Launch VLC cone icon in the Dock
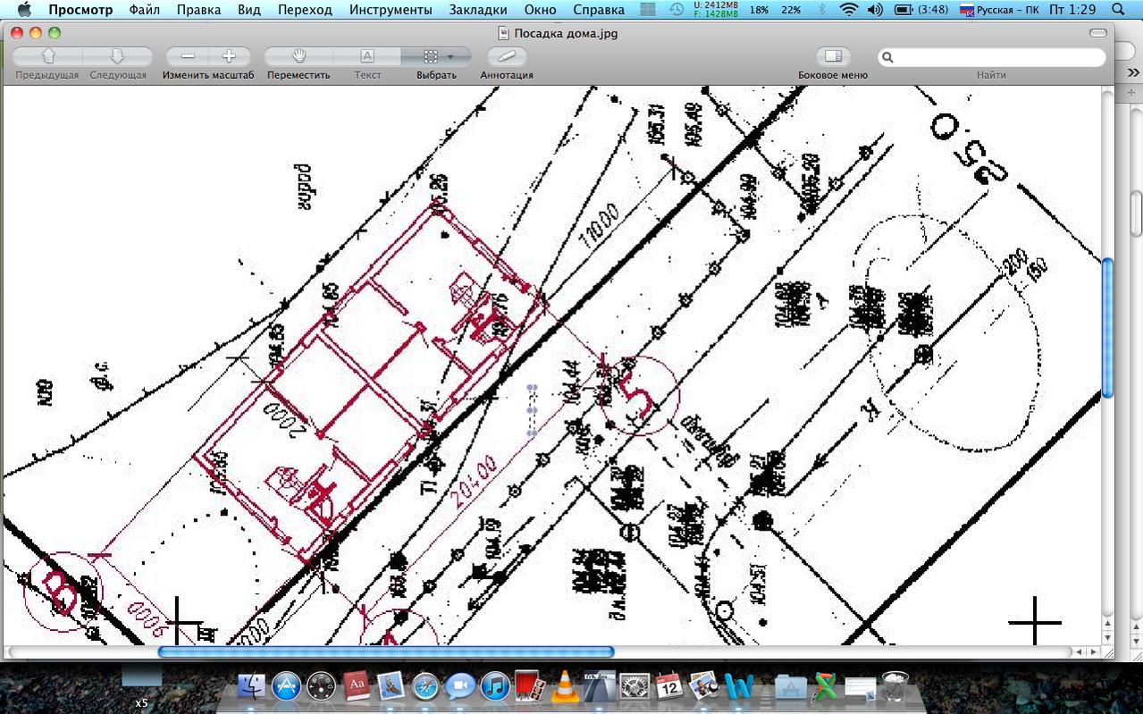Image resolution: width=1143 pixels, height=714 pixels. 564,686
